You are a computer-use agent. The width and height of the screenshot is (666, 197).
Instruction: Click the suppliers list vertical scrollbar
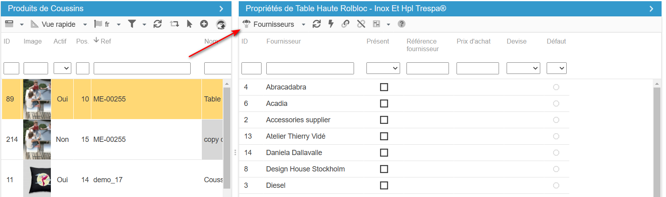(656, 140)
